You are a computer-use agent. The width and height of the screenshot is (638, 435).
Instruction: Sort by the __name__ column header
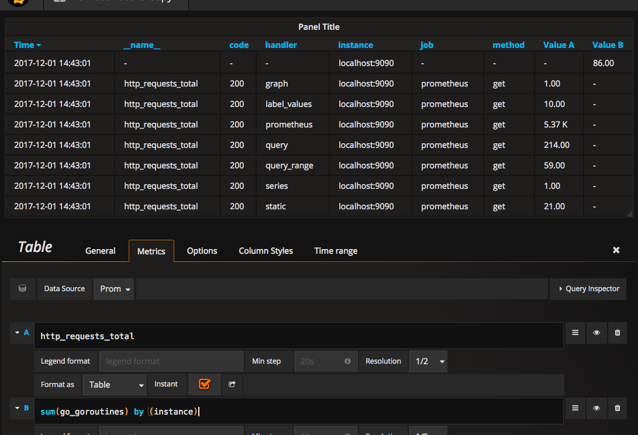tap(142, 45)
